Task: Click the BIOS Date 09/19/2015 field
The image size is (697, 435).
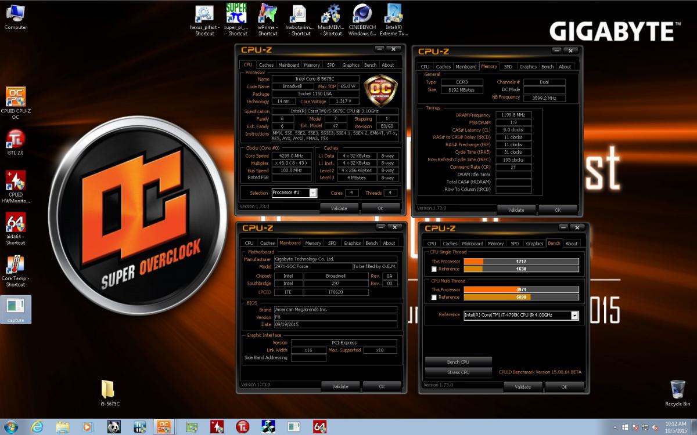Action: coord(336,324)
